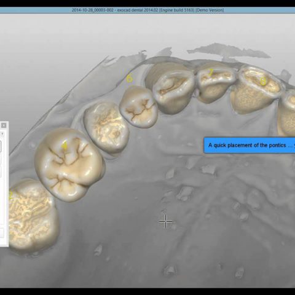
Task: Click the yellow tooth number 8 label
Action: 263,81
